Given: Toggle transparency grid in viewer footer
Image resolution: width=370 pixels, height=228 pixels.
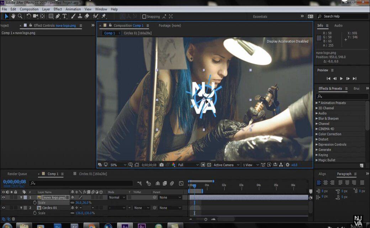Looking at the screenshot, I should point(209,165).
